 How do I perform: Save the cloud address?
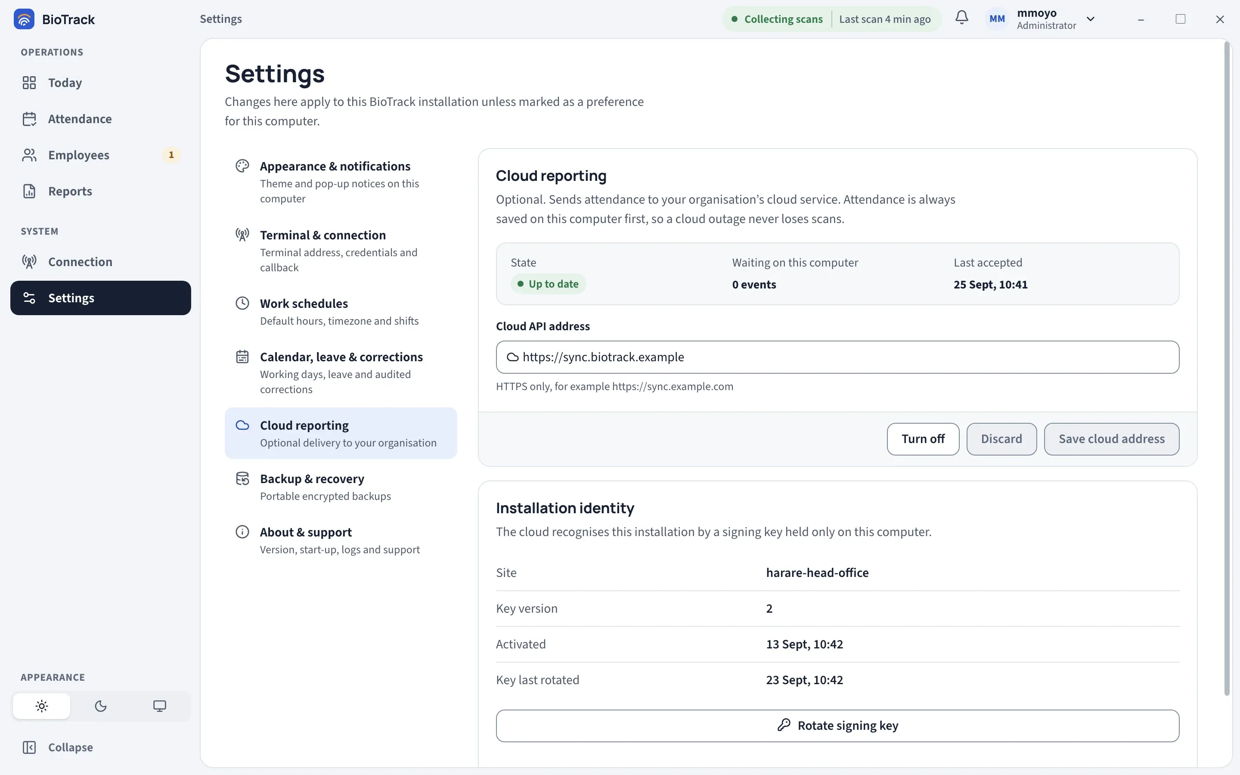tap(1111, 439)
